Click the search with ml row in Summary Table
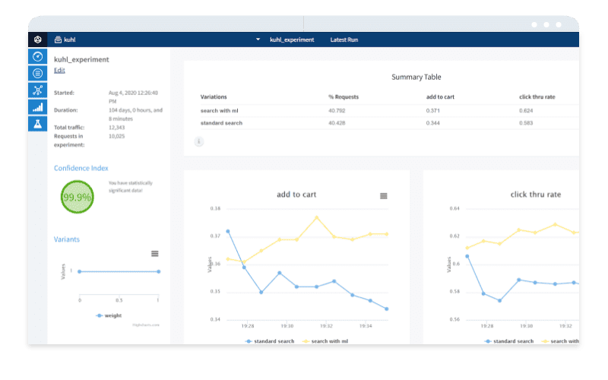608x380 pixels. click(x=220, y=111)
